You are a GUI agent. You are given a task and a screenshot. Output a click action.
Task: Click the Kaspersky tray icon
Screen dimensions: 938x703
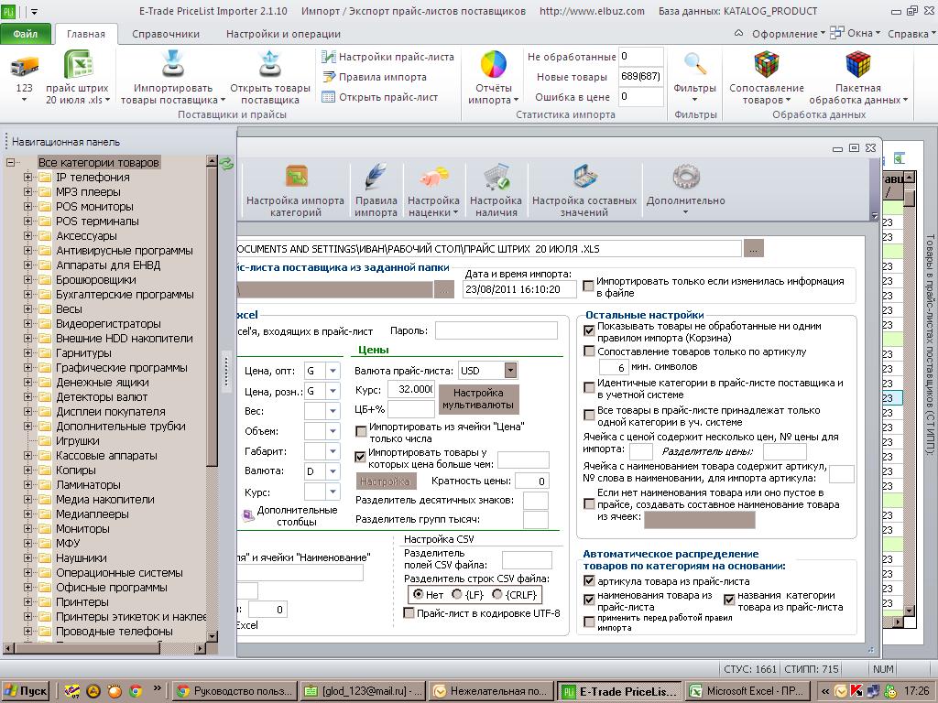pos(856,691)
